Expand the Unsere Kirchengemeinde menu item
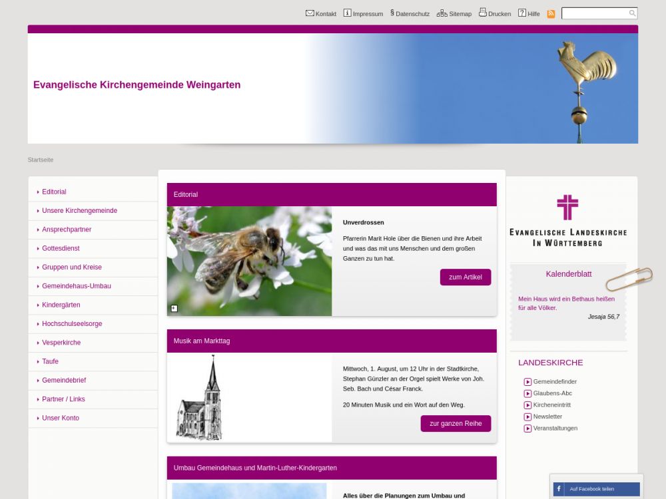Image resolution: width=666 pixels, height=499 pixels. [79, 211]
